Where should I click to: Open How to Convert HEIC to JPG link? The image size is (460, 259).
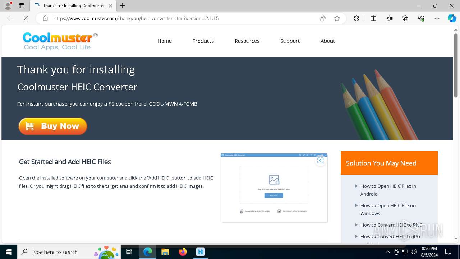click(390, 236)
